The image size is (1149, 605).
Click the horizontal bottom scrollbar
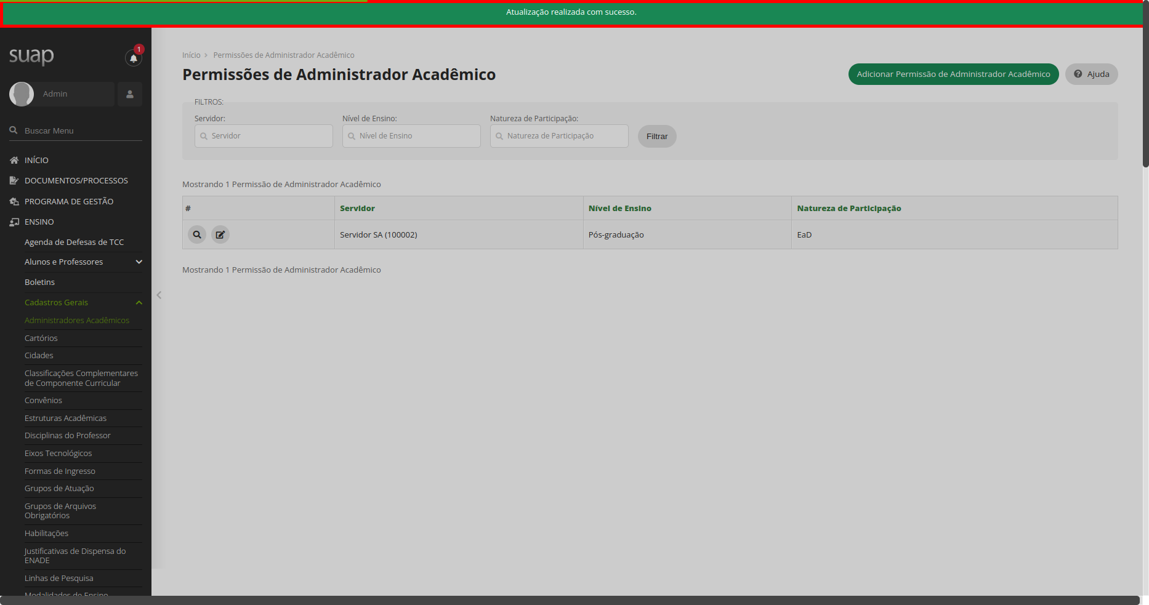pos(570,600)
